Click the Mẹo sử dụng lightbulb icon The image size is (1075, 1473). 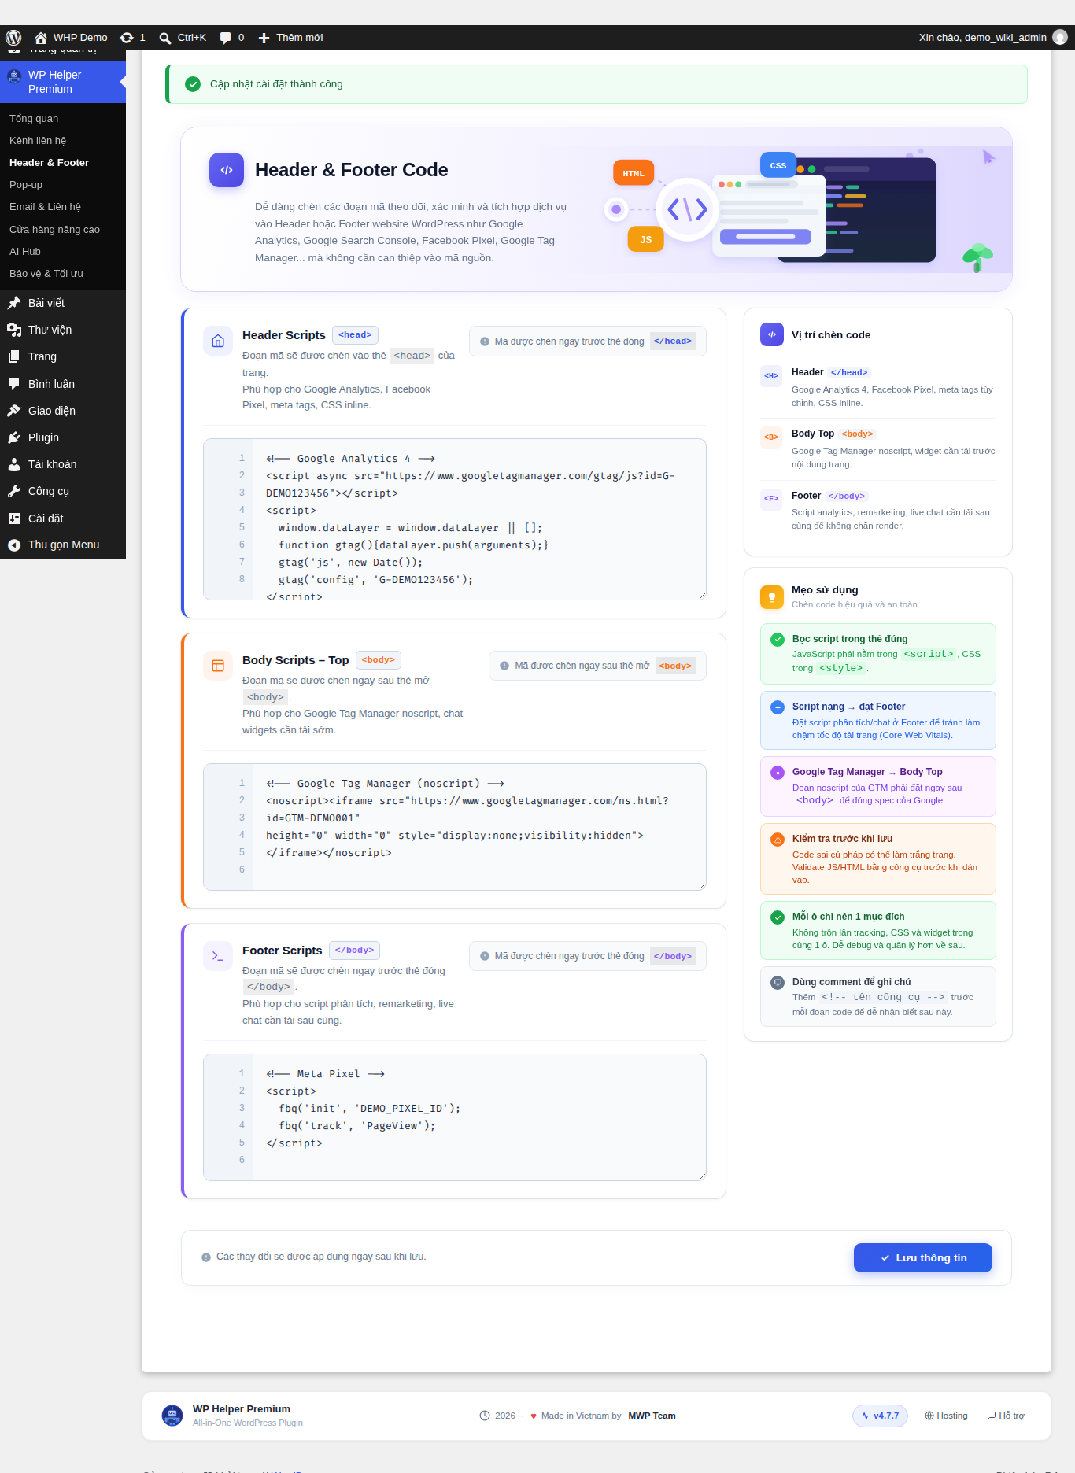tap(772, 597)
